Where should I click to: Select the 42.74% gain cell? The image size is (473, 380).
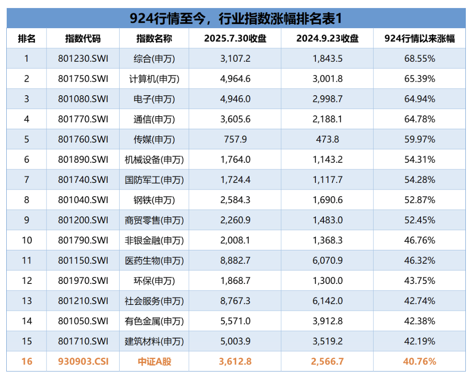(420, 300)
